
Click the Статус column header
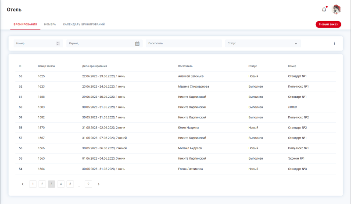(253, 66)
